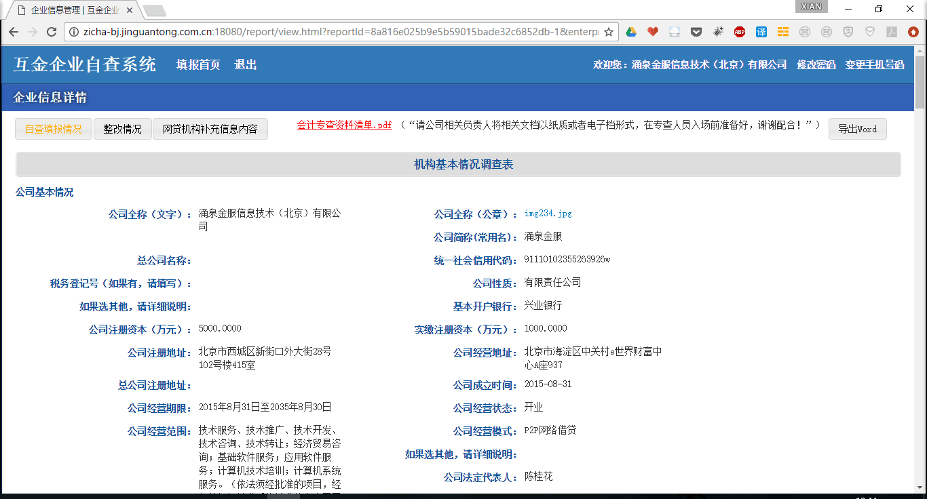Open the img234.jpg company seal link
Image resolution: width=927 pixels, height=499 pixels.
tap(548, 214)
